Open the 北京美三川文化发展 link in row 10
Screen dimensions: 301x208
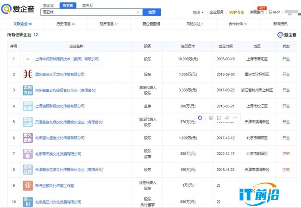(58, 202)
